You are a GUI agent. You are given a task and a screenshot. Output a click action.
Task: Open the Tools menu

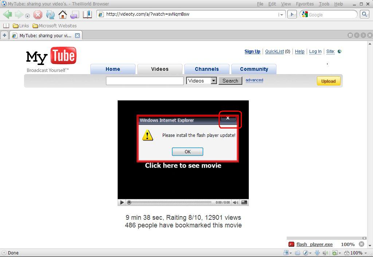[x=324, y=4]
